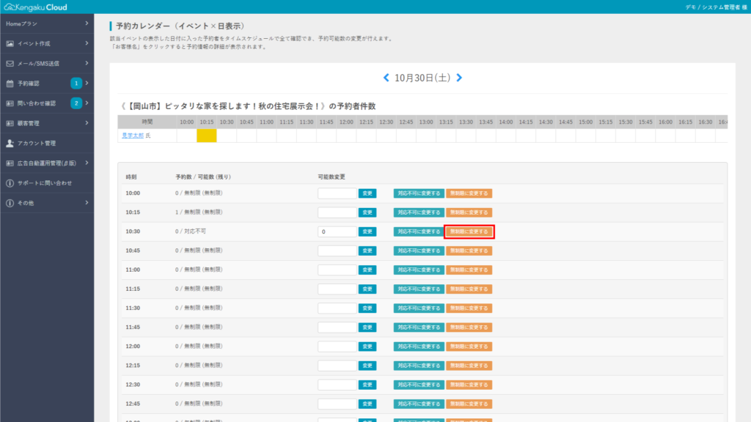This screenshot has width=751, height=422.
Task: Click 対応不可に変更する for the 11:30 row
Action: [419, 308]
